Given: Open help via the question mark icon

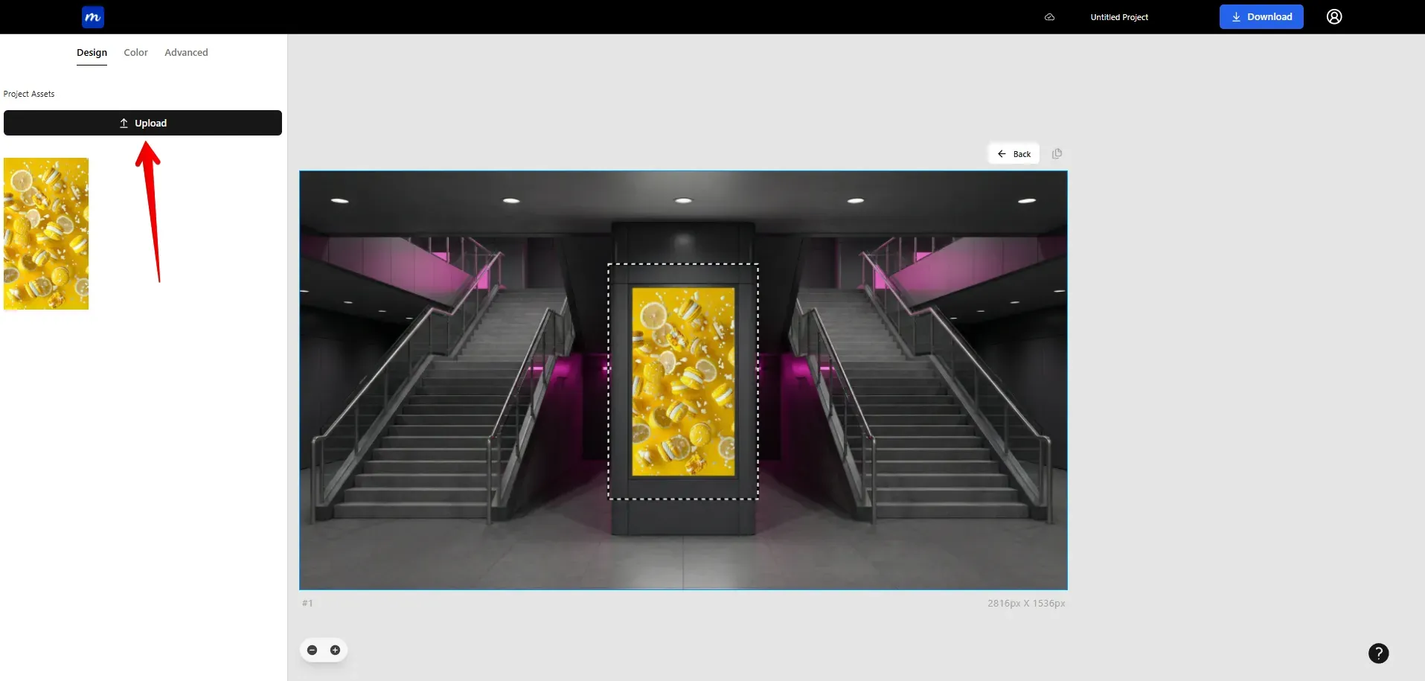Looking at the screenshot, I should (x=1379, y=653).
